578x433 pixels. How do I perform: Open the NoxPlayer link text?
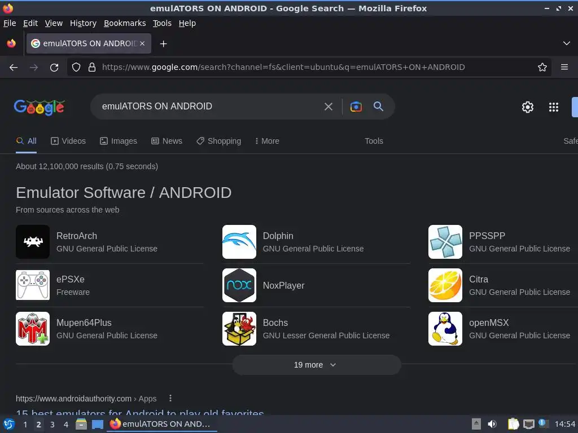click(283, 286)
